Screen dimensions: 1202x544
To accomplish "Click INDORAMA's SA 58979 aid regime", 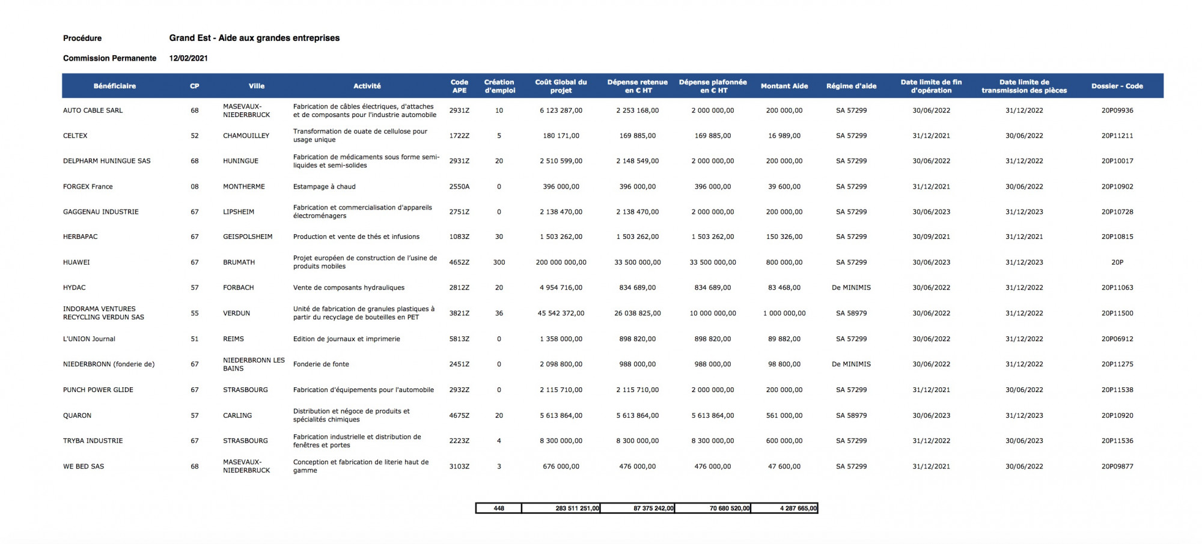I will [x=851, y=313].
